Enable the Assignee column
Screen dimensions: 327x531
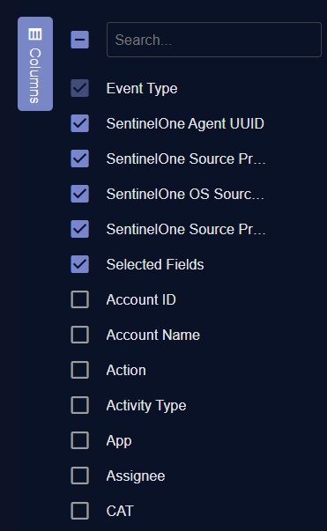tap(80, 476)
